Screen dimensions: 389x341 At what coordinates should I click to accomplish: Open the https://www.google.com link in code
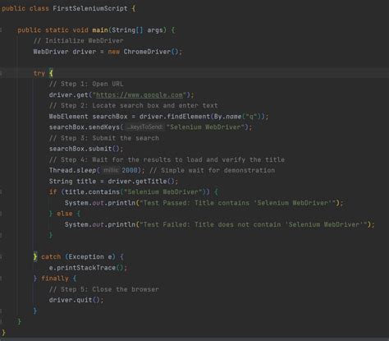(140, 95)
